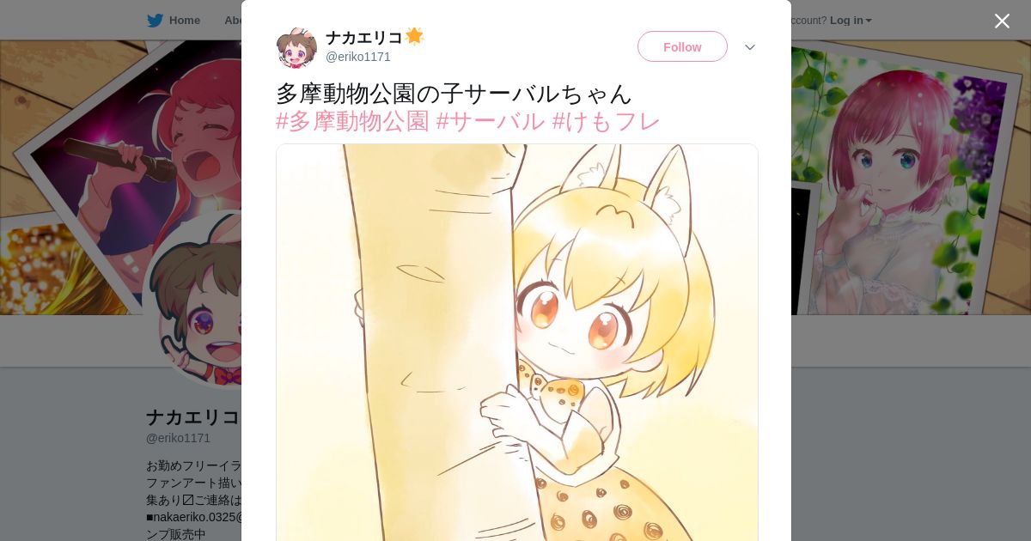Image resolution: width=1031 pixels, height=541 pixels.
Task: Open the #多摩動物公園 hashtag
Action: pyautogui.click(x=352, y=121)
